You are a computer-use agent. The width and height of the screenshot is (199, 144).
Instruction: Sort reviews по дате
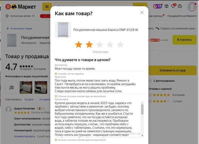(x=29, y=99)
